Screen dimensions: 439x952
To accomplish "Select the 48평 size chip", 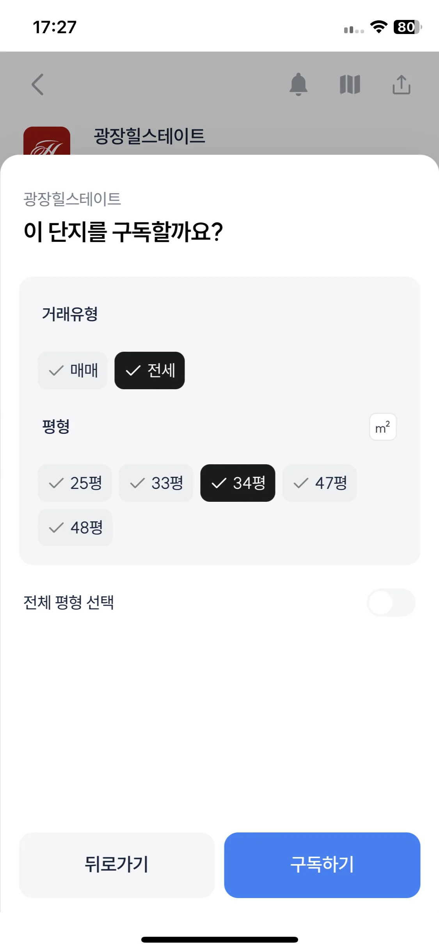I will pos(75,528).
